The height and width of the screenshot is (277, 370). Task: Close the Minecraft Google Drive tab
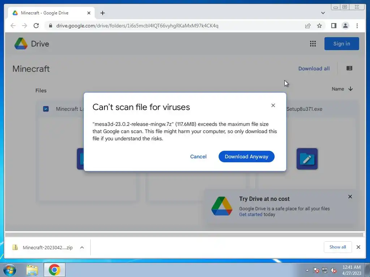click(x=89, y=13)
